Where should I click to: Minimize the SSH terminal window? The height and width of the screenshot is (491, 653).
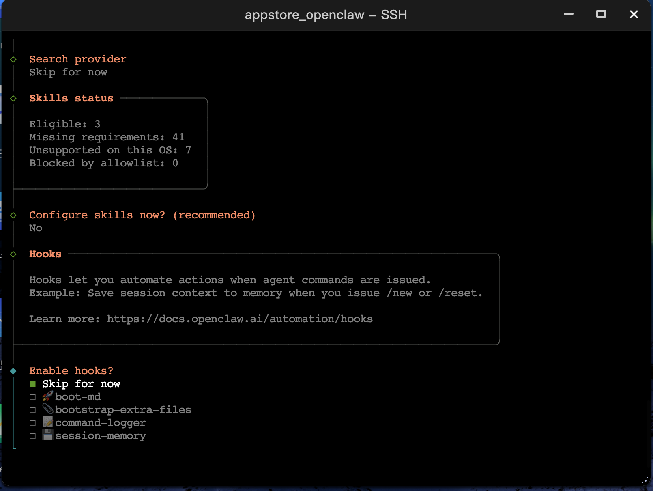click(x=569, y=14)
